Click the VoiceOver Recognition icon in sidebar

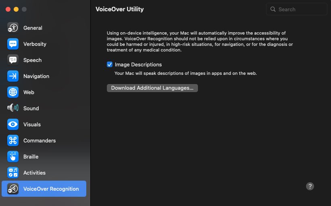13,189
